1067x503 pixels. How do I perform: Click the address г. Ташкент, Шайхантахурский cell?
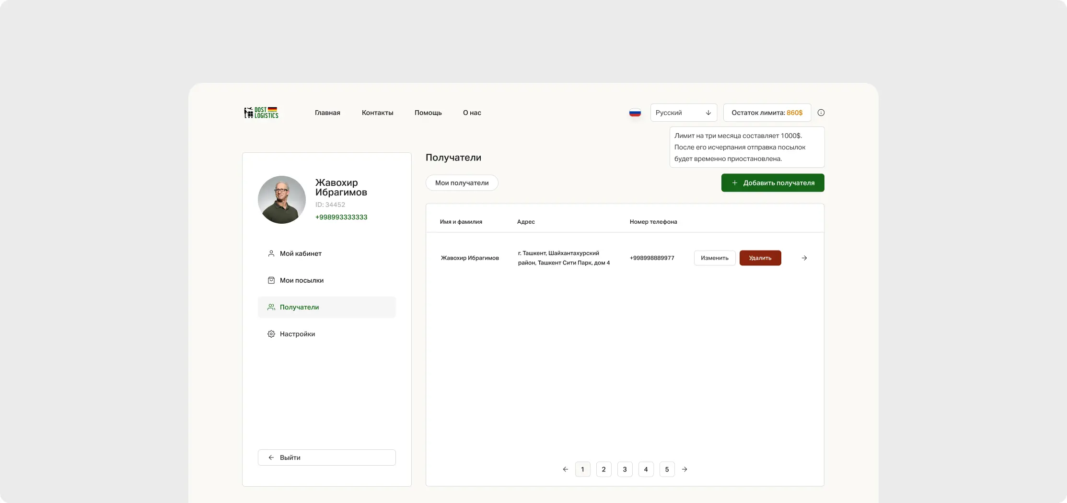coord(564,258)
